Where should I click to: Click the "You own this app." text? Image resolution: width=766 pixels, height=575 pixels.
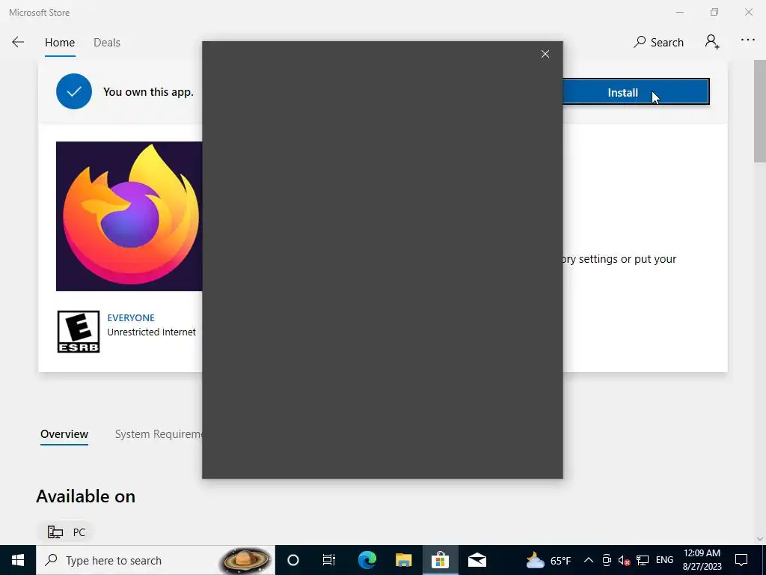148,92
